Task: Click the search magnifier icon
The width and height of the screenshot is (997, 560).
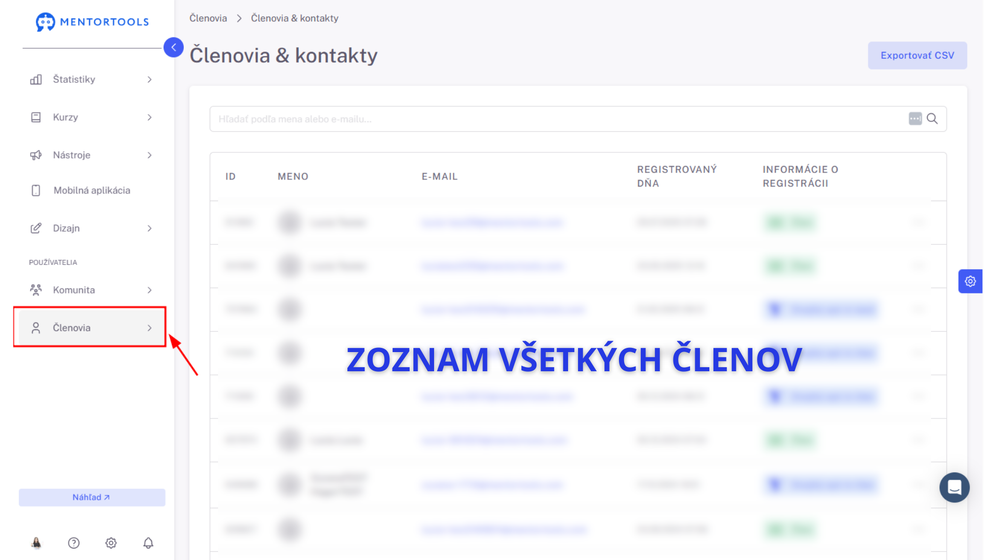Action: [x=932, y=119]
